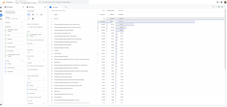This screenshot has height=107, width=227.
Task: Open Google apps grid
Action: click(x=218, y=2)
